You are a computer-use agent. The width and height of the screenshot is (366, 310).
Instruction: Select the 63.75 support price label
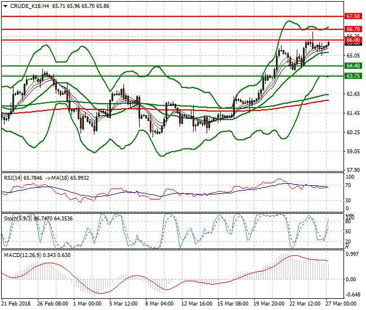pyautogui.click(x=353, y=76)
